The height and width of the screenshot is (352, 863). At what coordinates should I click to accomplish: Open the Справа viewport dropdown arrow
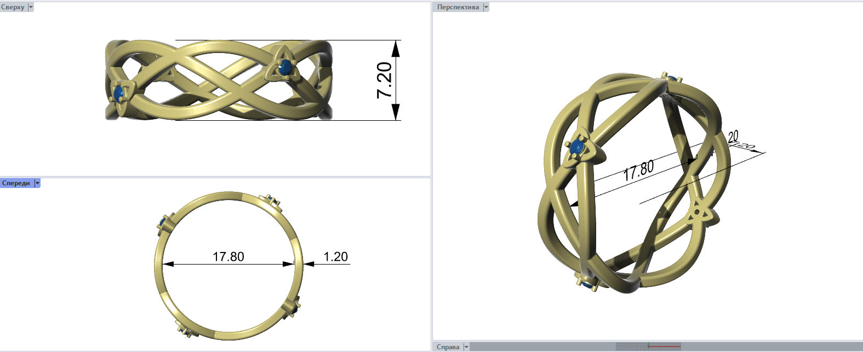(x=466, y=347)
